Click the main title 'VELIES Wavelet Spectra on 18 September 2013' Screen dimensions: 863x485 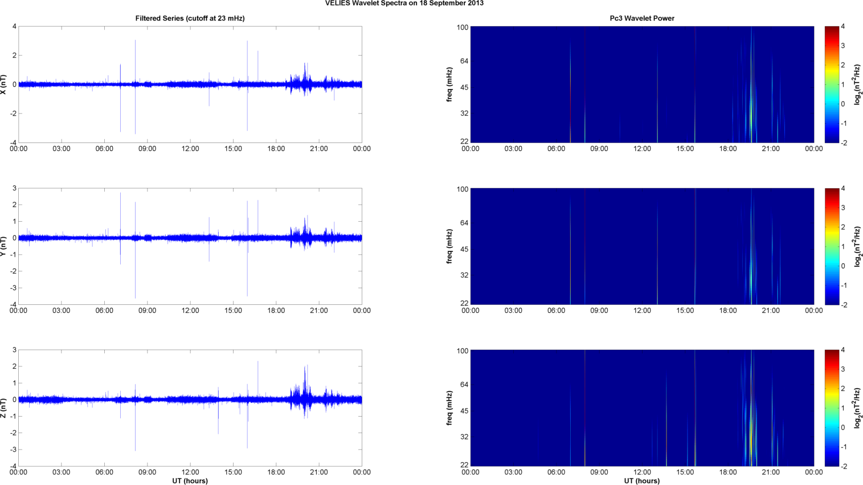[x=404, y=3]
